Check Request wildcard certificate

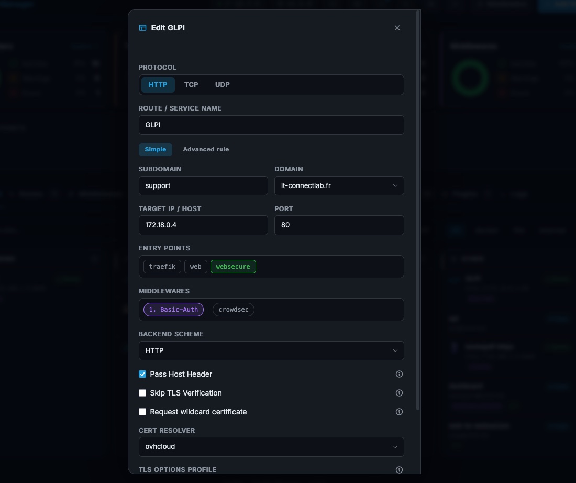point(142,412)
